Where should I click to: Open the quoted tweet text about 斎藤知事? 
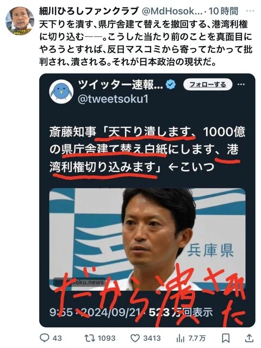[147, 148]
